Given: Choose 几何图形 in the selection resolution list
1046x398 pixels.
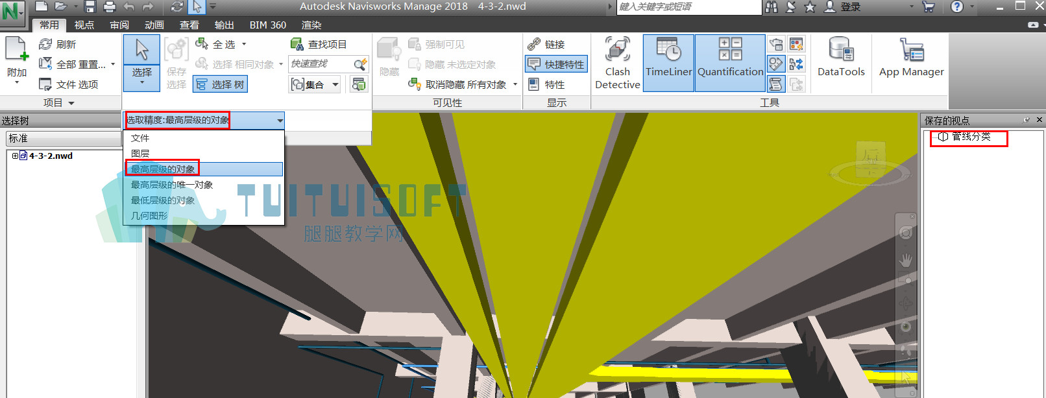Looking at the screenshot, I should 149,216.
